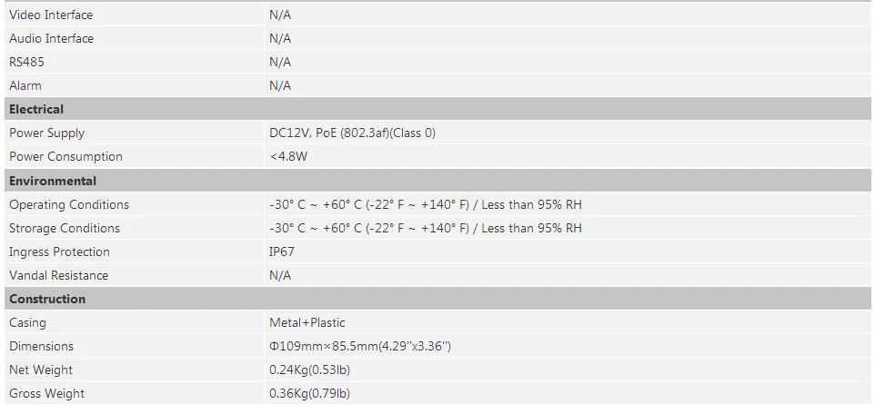
Task: Click the Casing row label
Action: pyautogui.click(x=27, y=322)
